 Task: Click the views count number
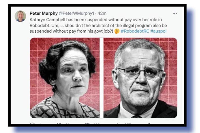point(128,124)
